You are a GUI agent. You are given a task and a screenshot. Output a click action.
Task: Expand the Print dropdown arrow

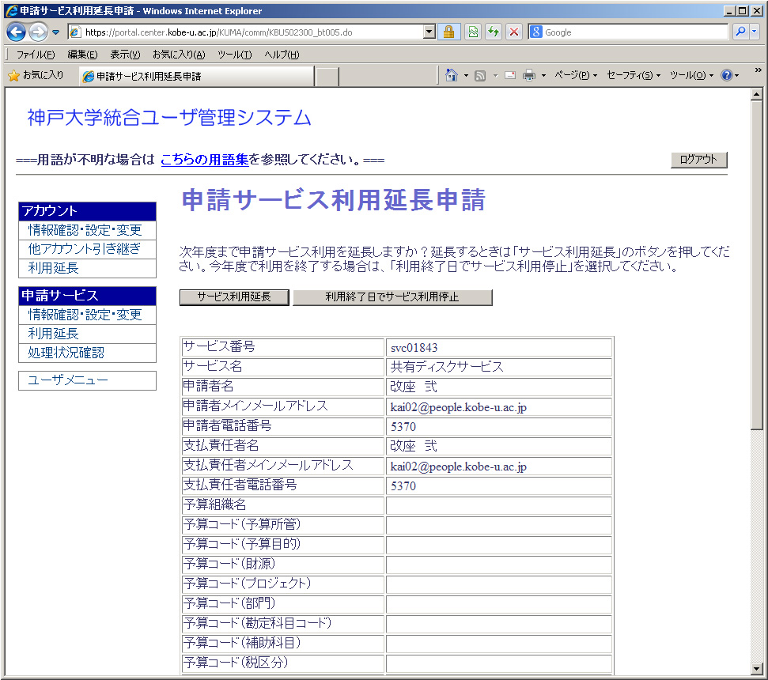point(543,76)
